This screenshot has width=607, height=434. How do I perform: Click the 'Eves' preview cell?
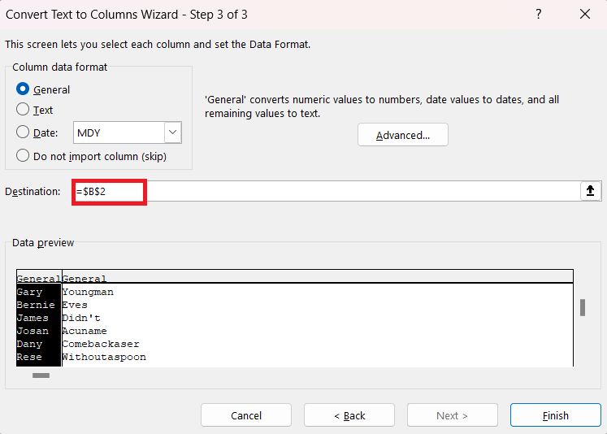pos(75,305)
